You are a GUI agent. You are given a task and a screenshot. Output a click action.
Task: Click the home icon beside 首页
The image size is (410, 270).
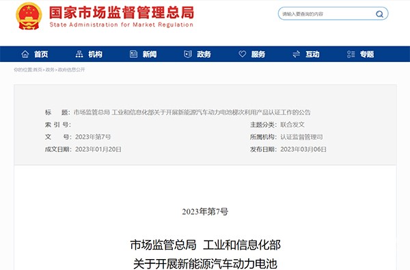pos(25,54)
